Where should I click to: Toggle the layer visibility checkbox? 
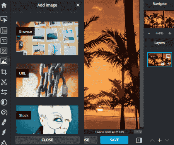point(168,63)
